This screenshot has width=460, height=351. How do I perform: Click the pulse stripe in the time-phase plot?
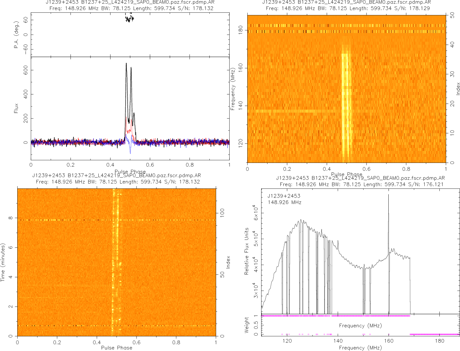point(115,263)
